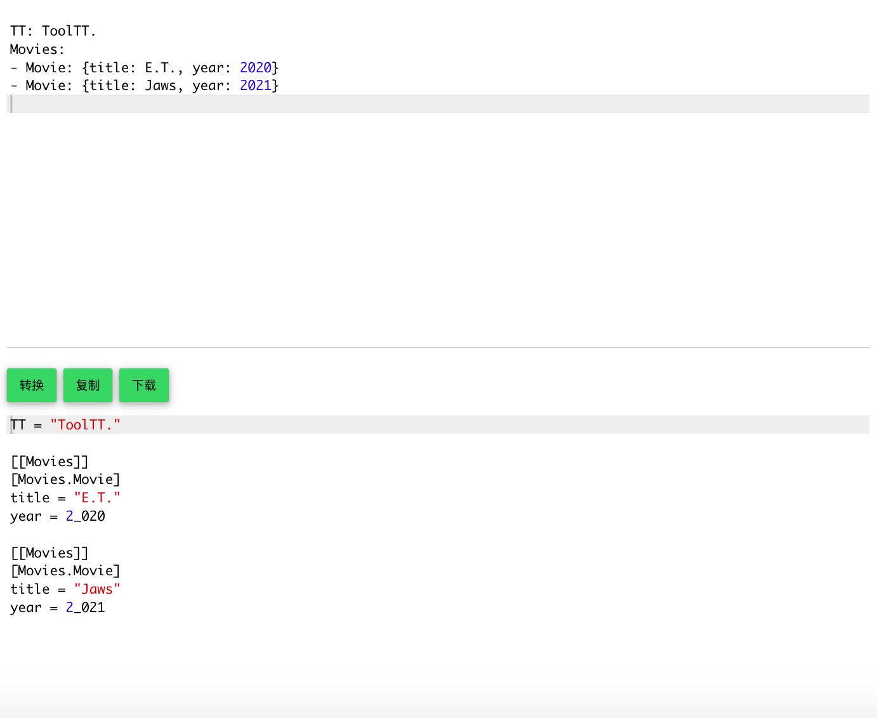Click the first [Movies.Movie] header in output
The image size is (877, 718).
[65, 480]
